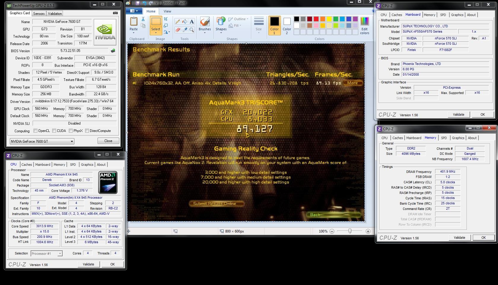Enable the PhysX checkbox in GPU-Z
Viewport: 498px width, 285px height.
point(71,131)
